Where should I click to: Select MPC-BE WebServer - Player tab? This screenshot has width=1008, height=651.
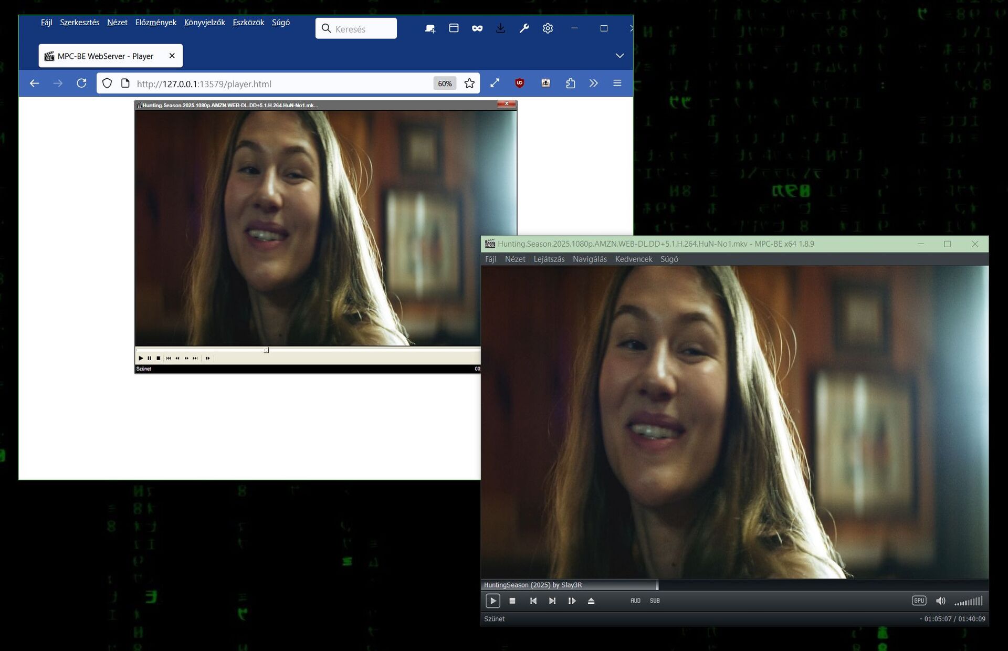pos(110,56)
